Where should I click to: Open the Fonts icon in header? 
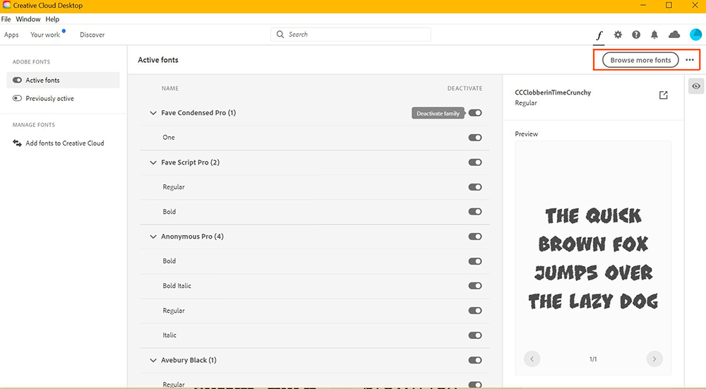(x=599, y=35)
